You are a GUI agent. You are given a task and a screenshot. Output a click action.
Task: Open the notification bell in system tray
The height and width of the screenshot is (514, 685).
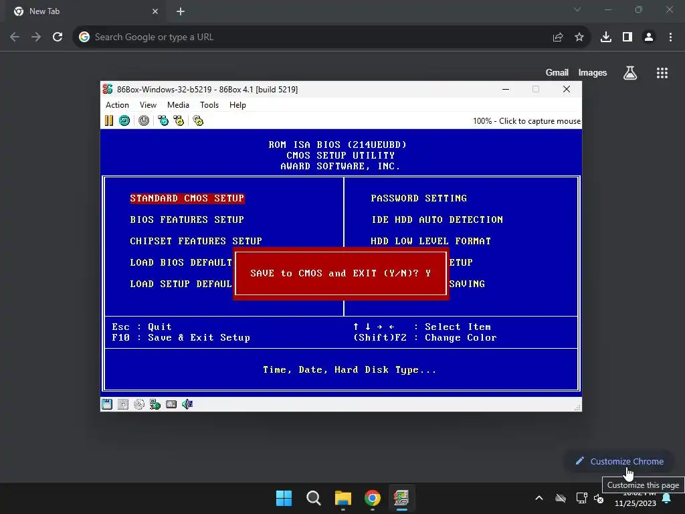pos(667,498)
